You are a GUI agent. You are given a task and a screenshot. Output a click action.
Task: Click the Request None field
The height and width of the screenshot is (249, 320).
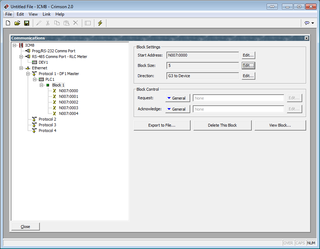point(238,98)
